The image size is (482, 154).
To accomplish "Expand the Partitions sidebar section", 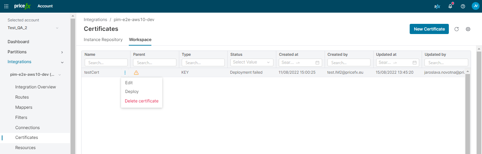I will click(62, 52).
